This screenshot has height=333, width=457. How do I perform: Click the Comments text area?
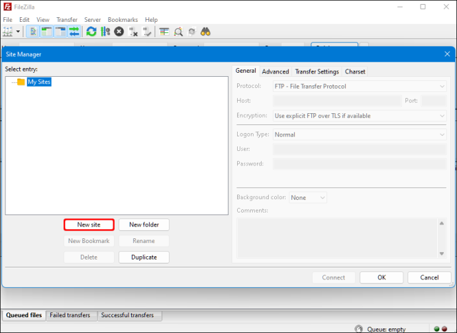tap(337, 238)
